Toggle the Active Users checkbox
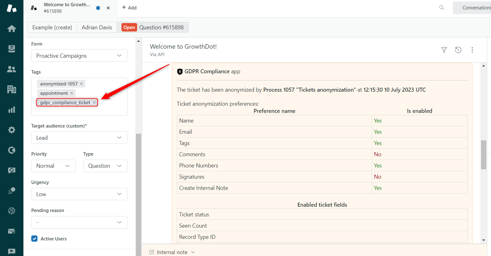491x256 pixels. pyautogui.click(x=35, y=239)
